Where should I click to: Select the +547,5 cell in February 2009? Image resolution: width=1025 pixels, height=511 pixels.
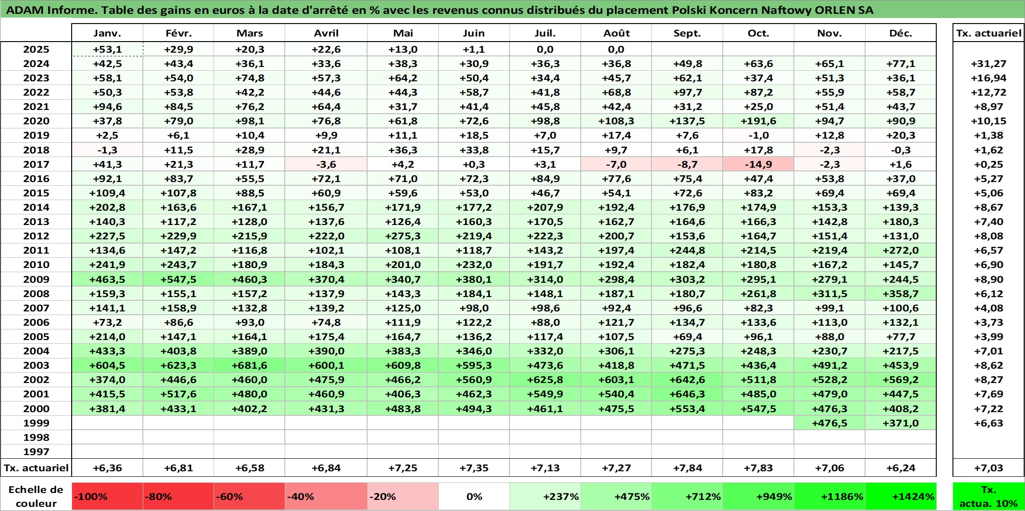pyautogui.click(x=178, y=280)
